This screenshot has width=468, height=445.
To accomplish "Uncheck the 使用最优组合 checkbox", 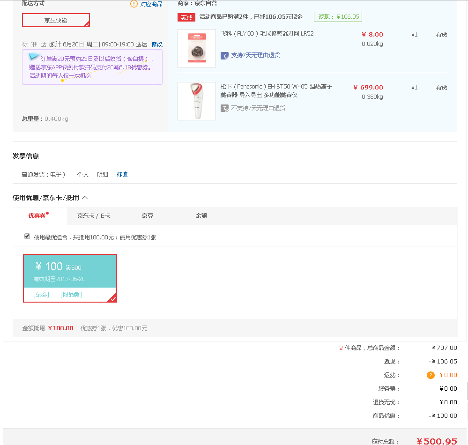I will point(27,237).
